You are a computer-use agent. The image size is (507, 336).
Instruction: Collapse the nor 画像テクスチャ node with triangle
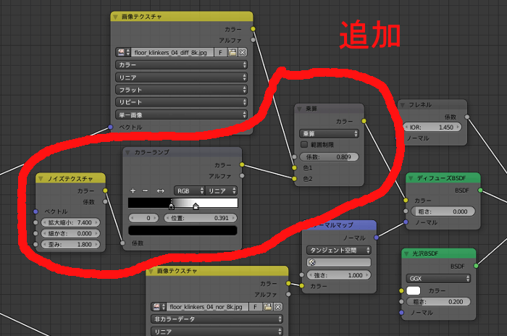pos(151,271)
